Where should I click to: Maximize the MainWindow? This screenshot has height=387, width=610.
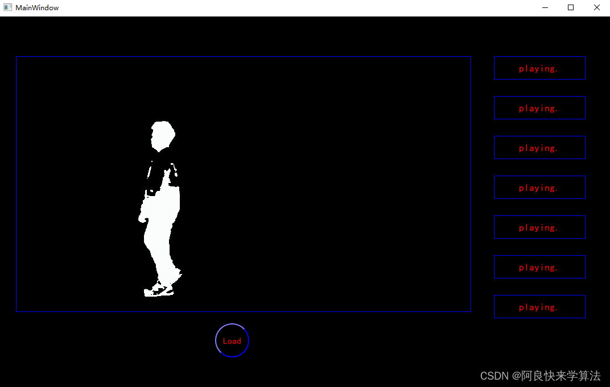point(571,7)
